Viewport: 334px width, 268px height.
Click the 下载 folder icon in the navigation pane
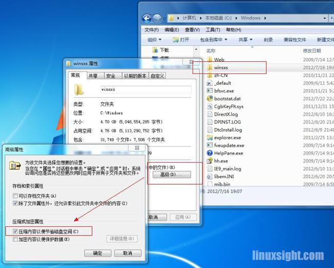pyautogui.click(x=155, y=50)
